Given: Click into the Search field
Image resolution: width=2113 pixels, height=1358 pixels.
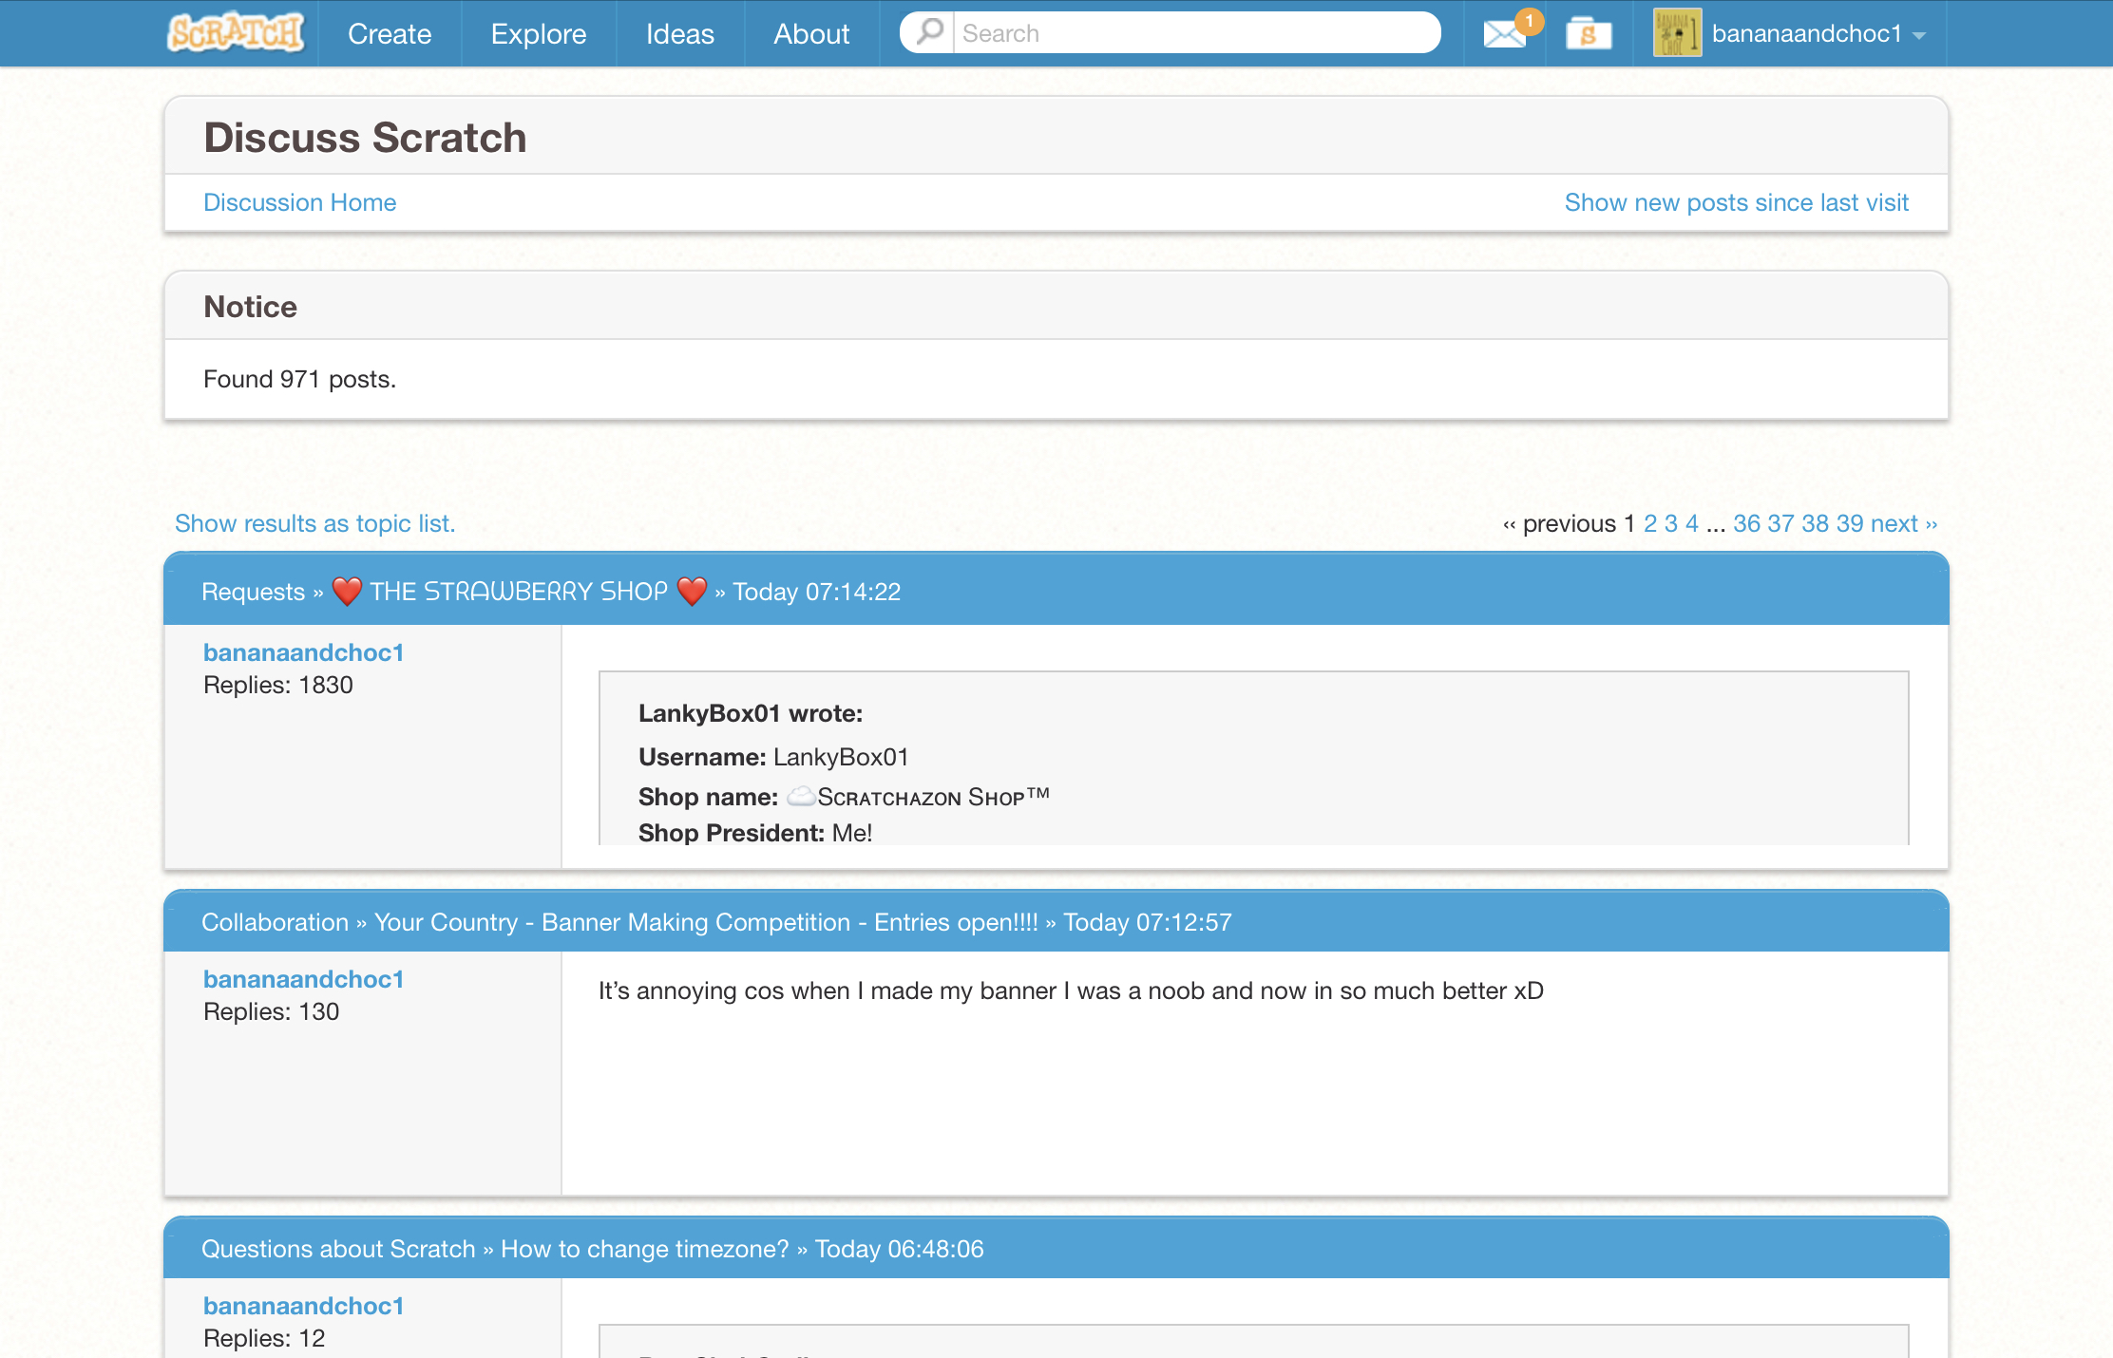Looking at the screenshot, I should (1195, 33).
